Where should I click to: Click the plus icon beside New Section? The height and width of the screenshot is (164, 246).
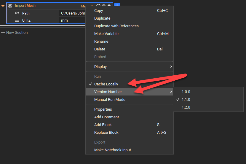click(x=3, y=32)
